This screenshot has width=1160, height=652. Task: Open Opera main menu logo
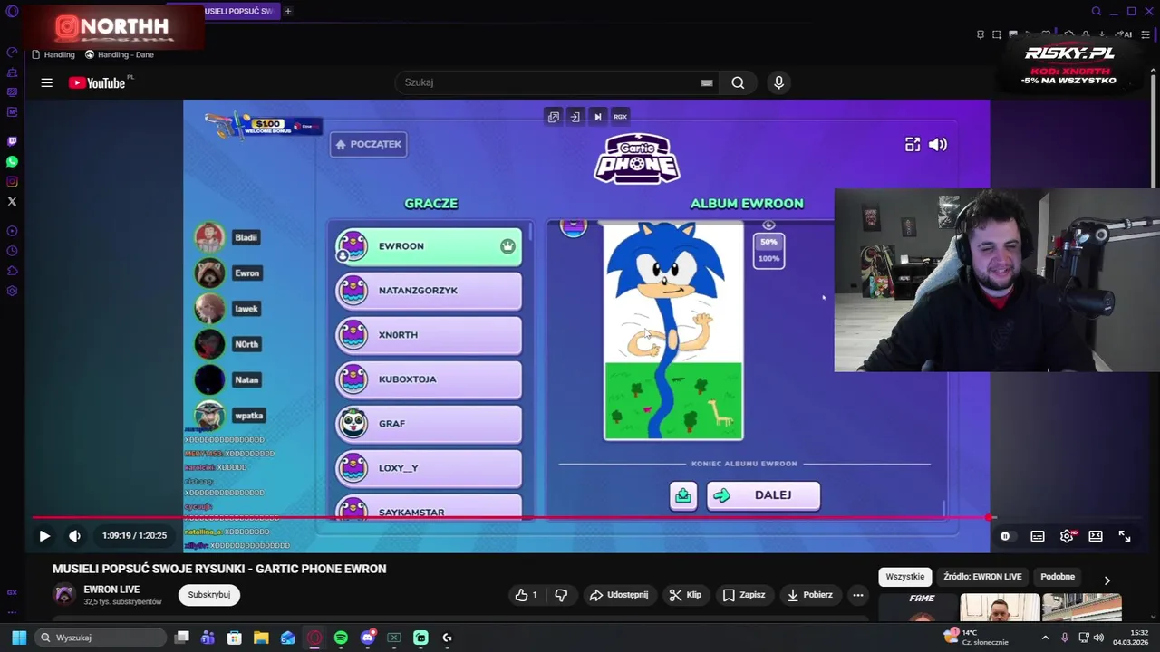pyautogui.click(x=12, y=11)
